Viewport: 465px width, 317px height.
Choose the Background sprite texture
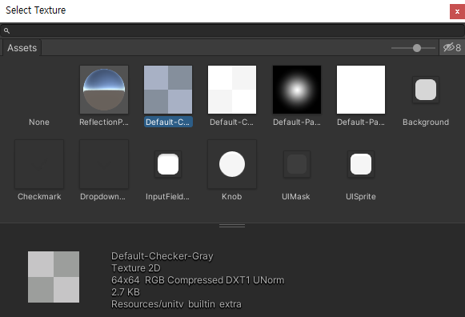pyautogui.click(x=426, y=90)
